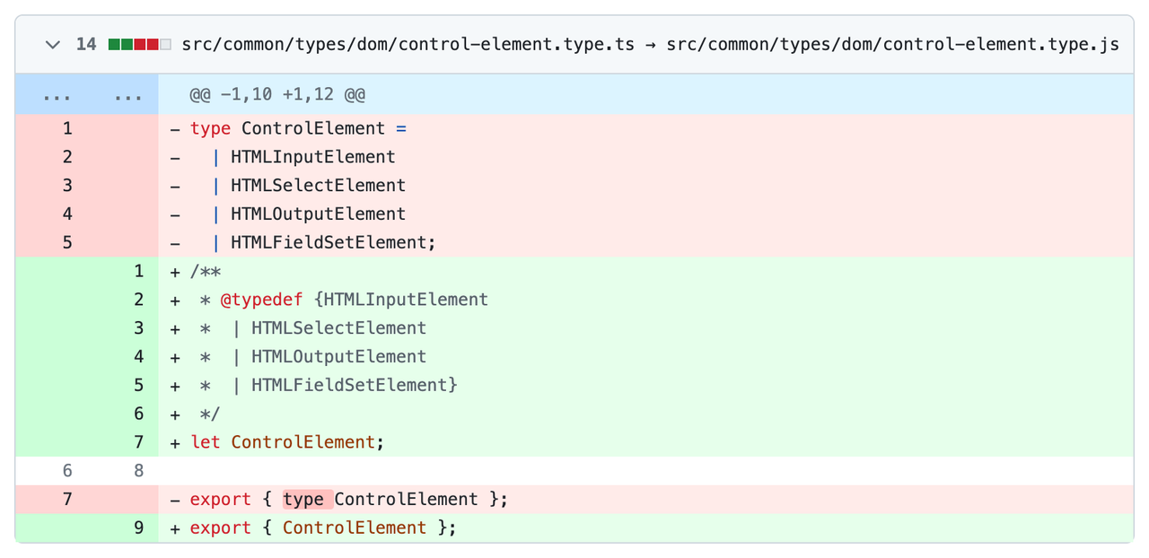Viewport: 1149px width, 558px height.
Task: Click unchanged line number 8
Action: (x=138, y=471)
